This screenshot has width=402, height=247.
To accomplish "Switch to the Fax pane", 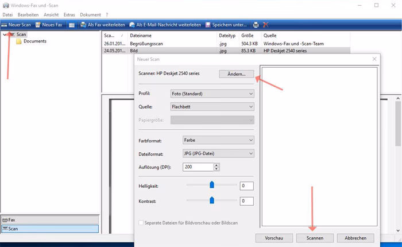I will click(50, 220).
